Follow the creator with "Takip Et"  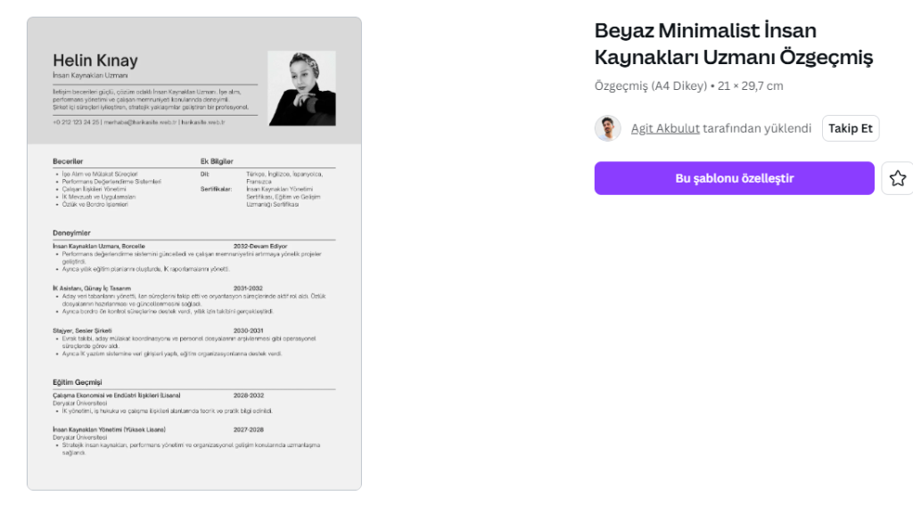point(851,128)
